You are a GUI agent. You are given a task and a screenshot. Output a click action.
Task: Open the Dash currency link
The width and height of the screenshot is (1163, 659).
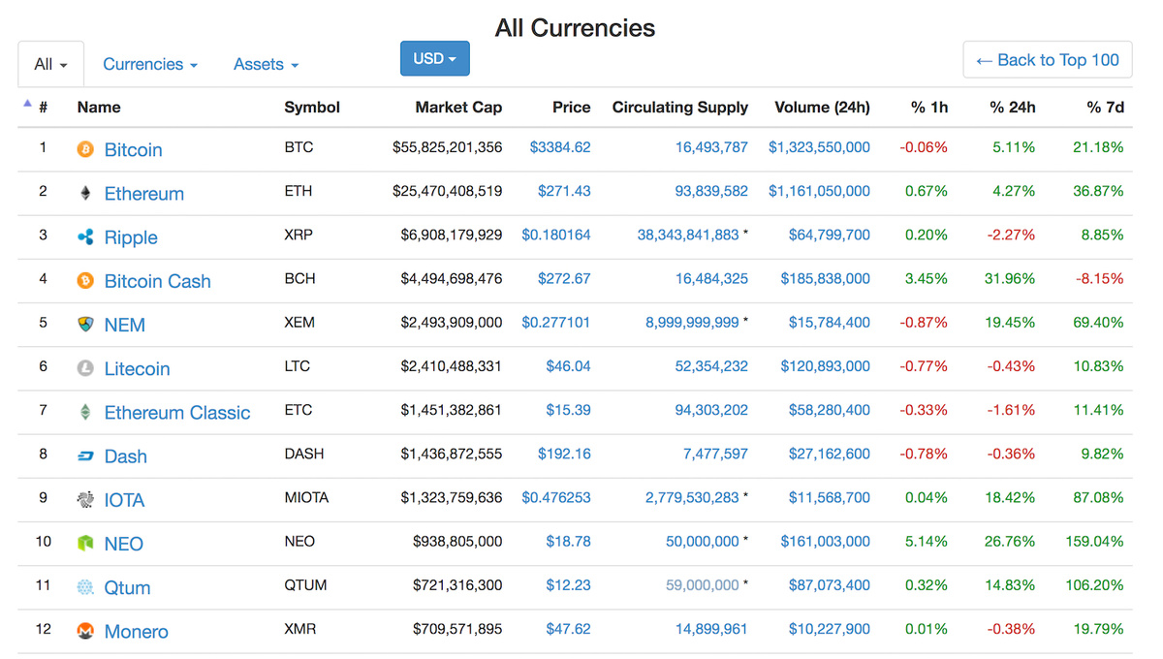coord(126,456)
